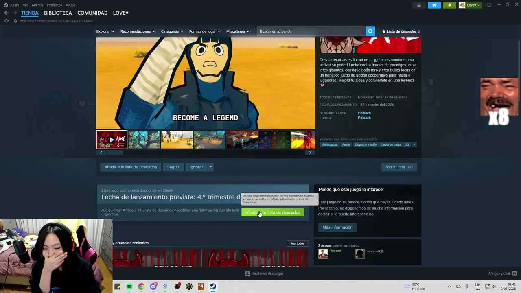This screenshot has height=293, width=521.
Task: Select the TIENDA tab
Action: [x=30, y=13]
